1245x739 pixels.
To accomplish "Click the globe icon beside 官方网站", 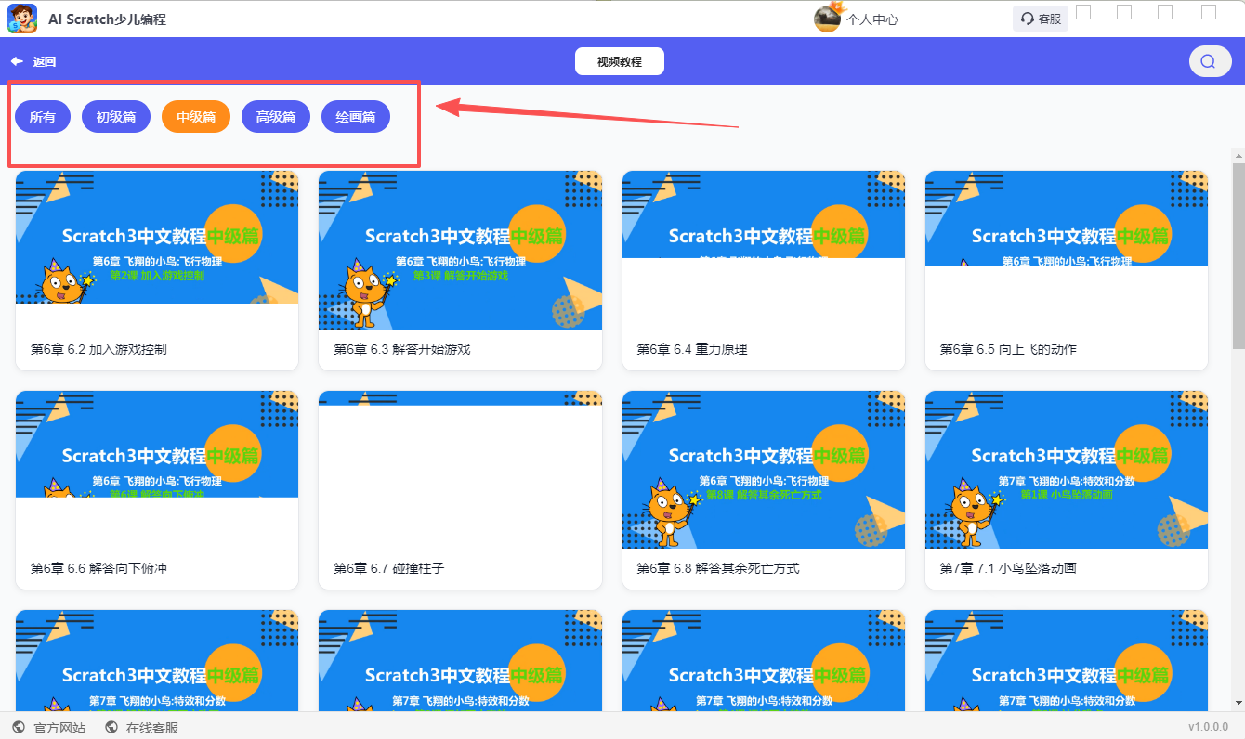I will pos(19,727).
